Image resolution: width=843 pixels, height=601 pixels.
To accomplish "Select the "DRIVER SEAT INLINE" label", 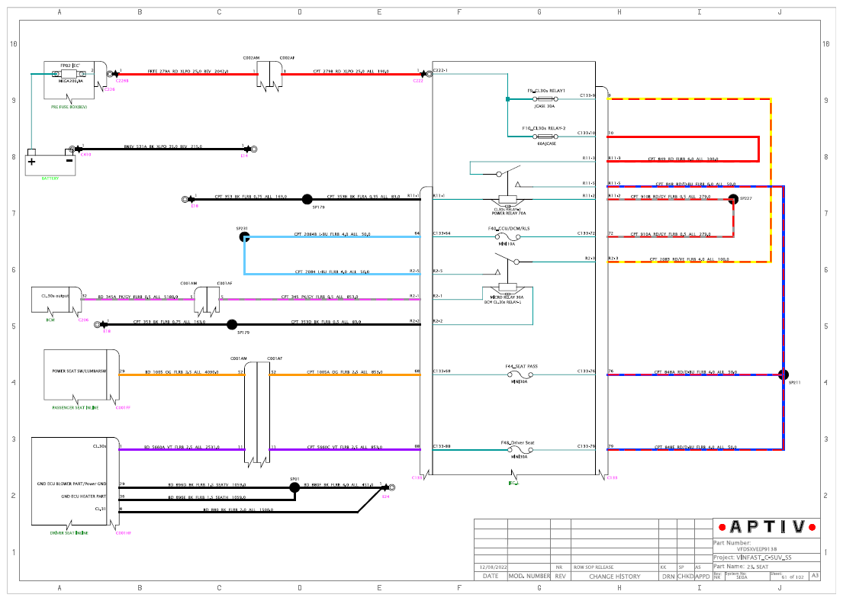I will pyautogui.click(x=69, y=533).
